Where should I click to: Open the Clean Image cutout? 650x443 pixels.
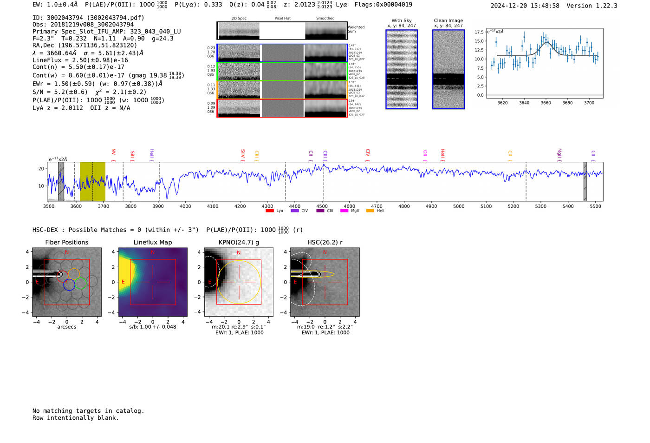tap(448, 69)
